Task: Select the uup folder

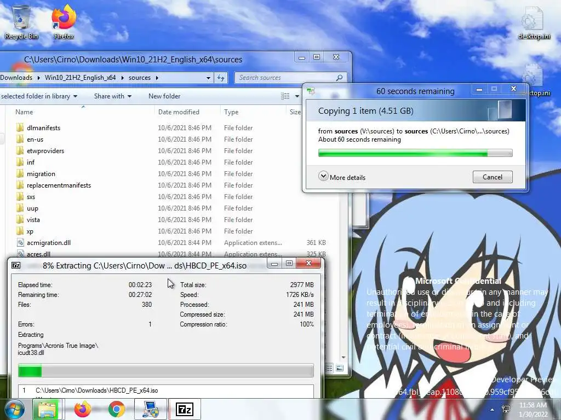Action: coord(32,208)
